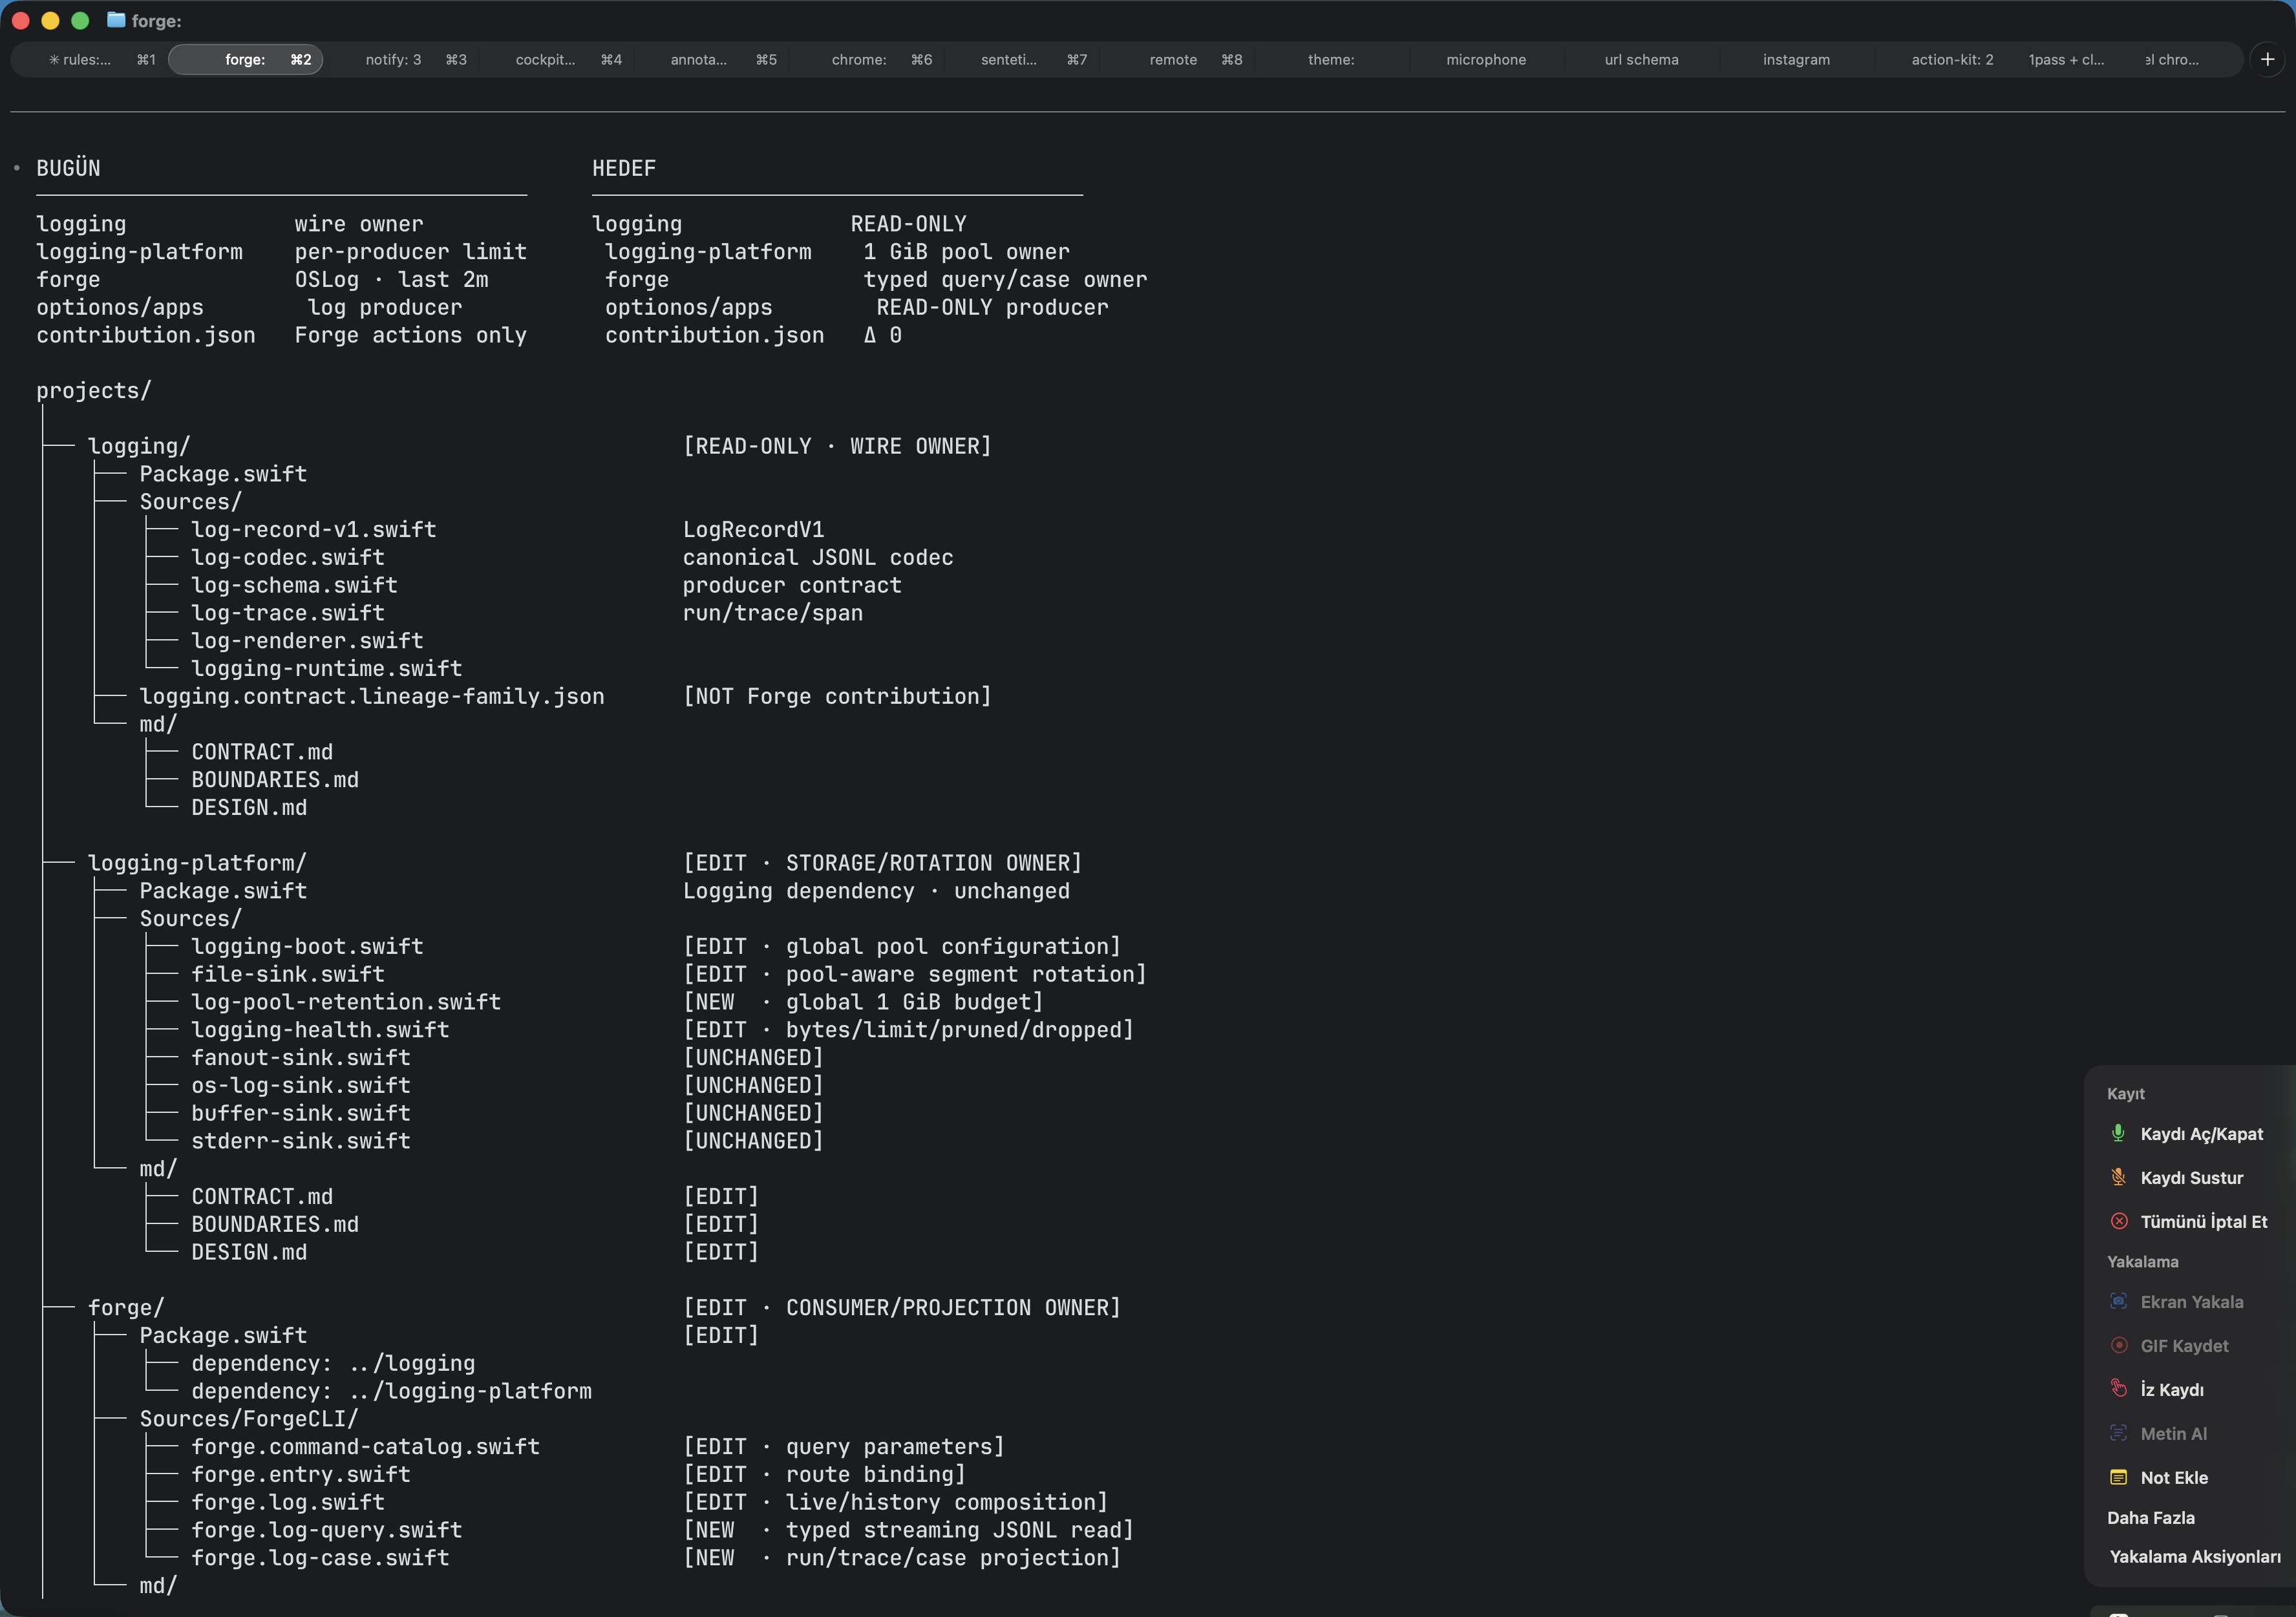Choose Not Ekle entry
The image size is (2296, 1617).
click(x=2190, y=1477)
